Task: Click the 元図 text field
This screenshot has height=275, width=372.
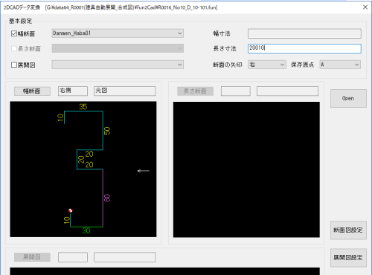Action: 125,91
